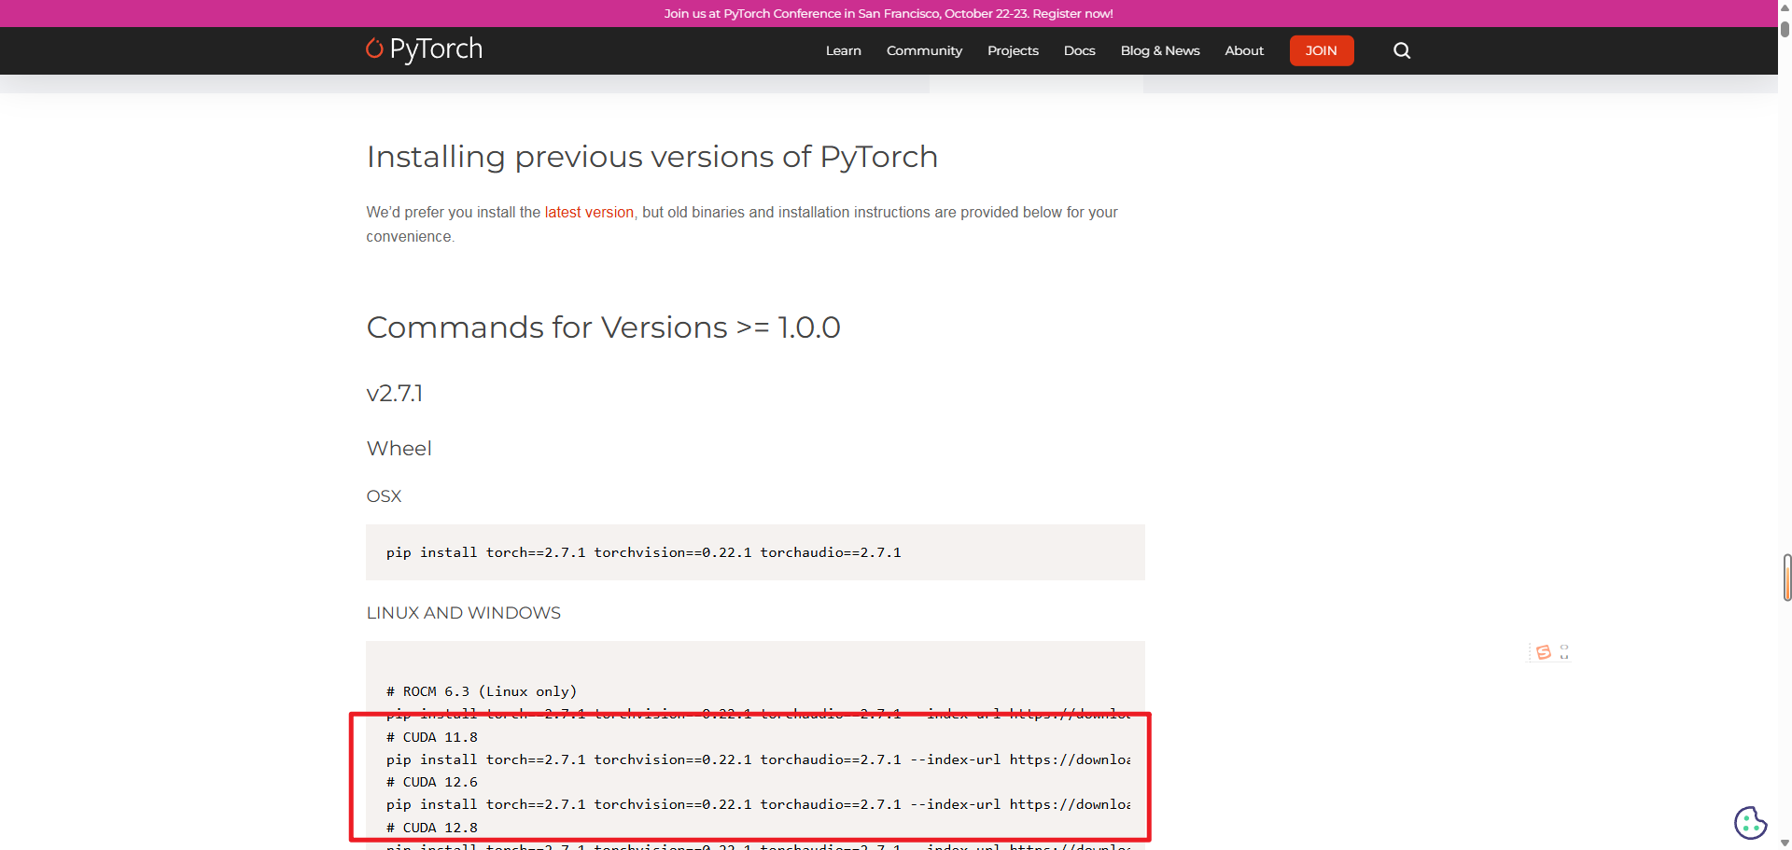The height and width of the screenshot is (850, 1792).
Task: Open the Docs menu
Action: [x=1079, y=50]
